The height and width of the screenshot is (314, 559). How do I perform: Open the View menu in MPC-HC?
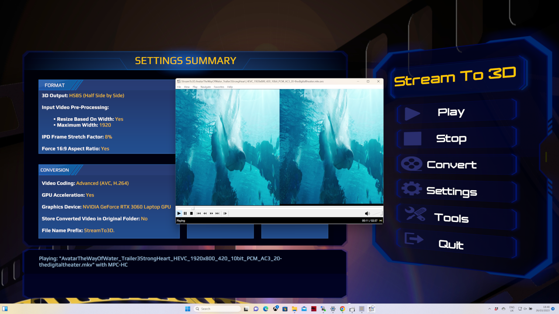(x=187, y=87)
